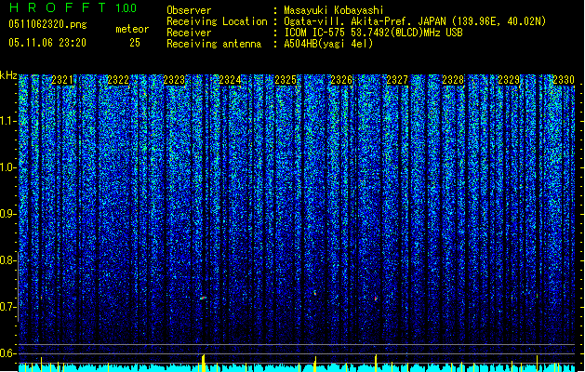Click the date stamp 05.11.06 23:20
The width and height of the screenshot is (585, 372).
coord(47,43)
